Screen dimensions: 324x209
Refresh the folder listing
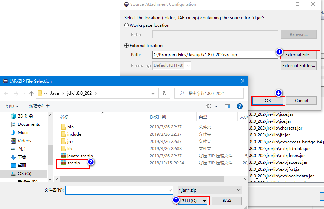click(x=165, y=94)
